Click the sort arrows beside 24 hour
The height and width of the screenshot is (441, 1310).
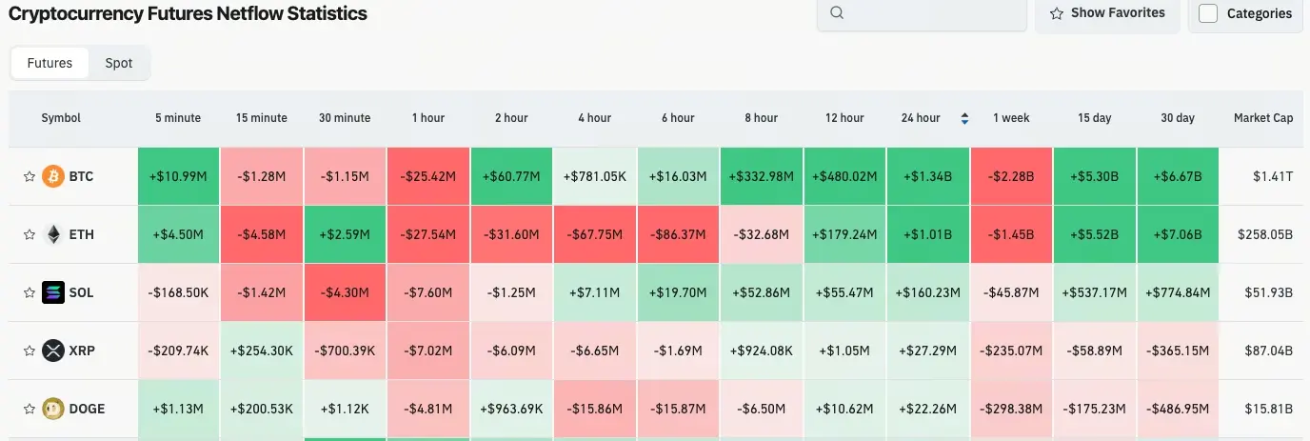point(964,118)
